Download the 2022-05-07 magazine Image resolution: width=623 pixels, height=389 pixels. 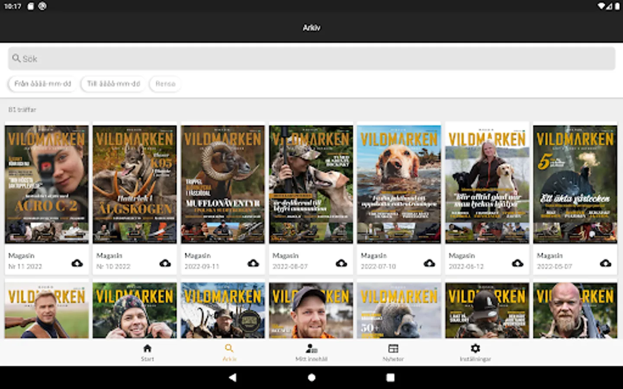click(606, 263)
